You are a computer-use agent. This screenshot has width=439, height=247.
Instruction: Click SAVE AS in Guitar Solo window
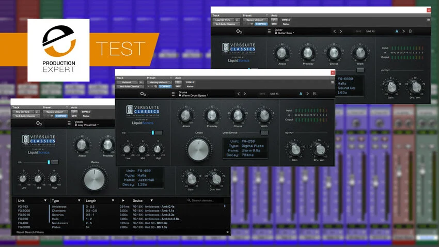[370, 32]
